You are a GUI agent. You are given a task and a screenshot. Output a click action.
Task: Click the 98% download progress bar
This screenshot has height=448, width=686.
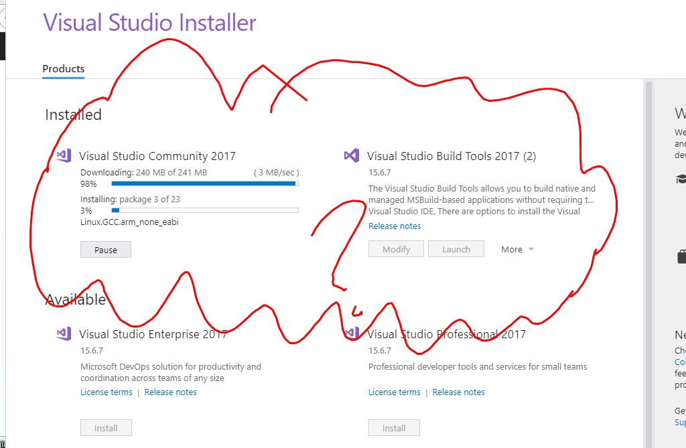(x=205, y=183)
